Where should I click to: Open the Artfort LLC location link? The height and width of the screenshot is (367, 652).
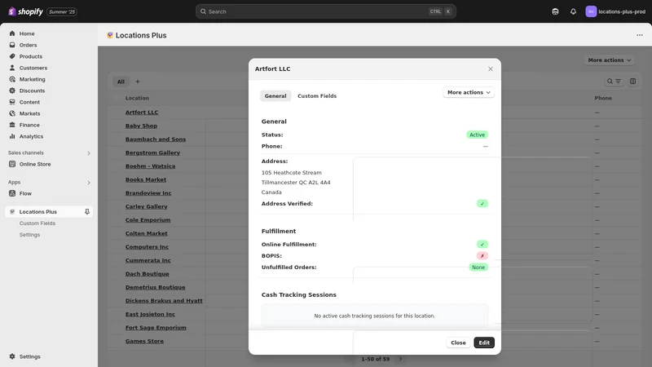point(142,113)
